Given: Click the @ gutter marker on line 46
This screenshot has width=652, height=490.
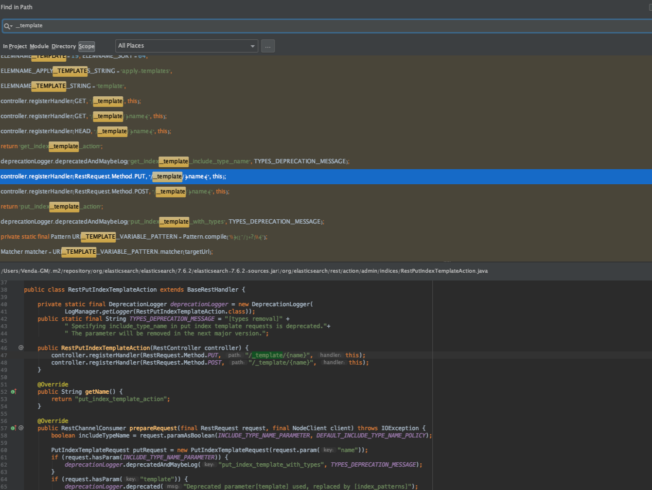Looking at the screenshot, I should pyautogui.click(x=21, y=348).
